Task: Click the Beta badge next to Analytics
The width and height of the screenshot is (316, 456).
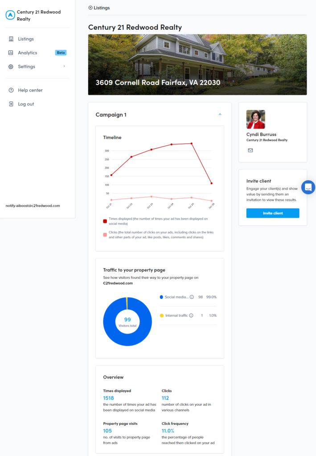Action: (x=61, y=53)
